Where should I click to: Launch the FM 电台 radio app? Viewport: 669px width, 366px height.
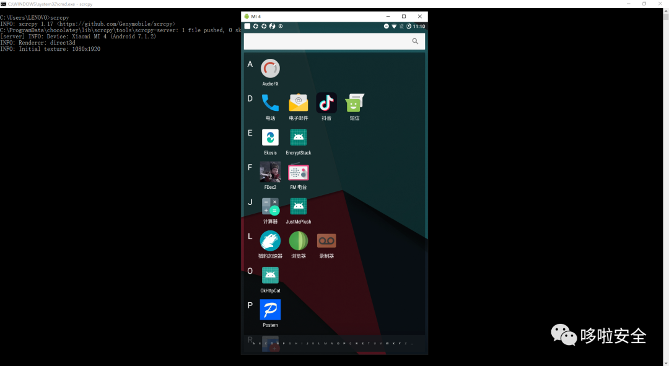(x=298, y=176)
